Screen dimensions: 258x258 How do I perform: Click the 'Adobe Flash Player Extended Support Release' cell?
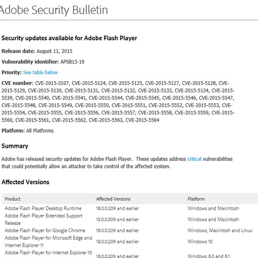point(44,219)
